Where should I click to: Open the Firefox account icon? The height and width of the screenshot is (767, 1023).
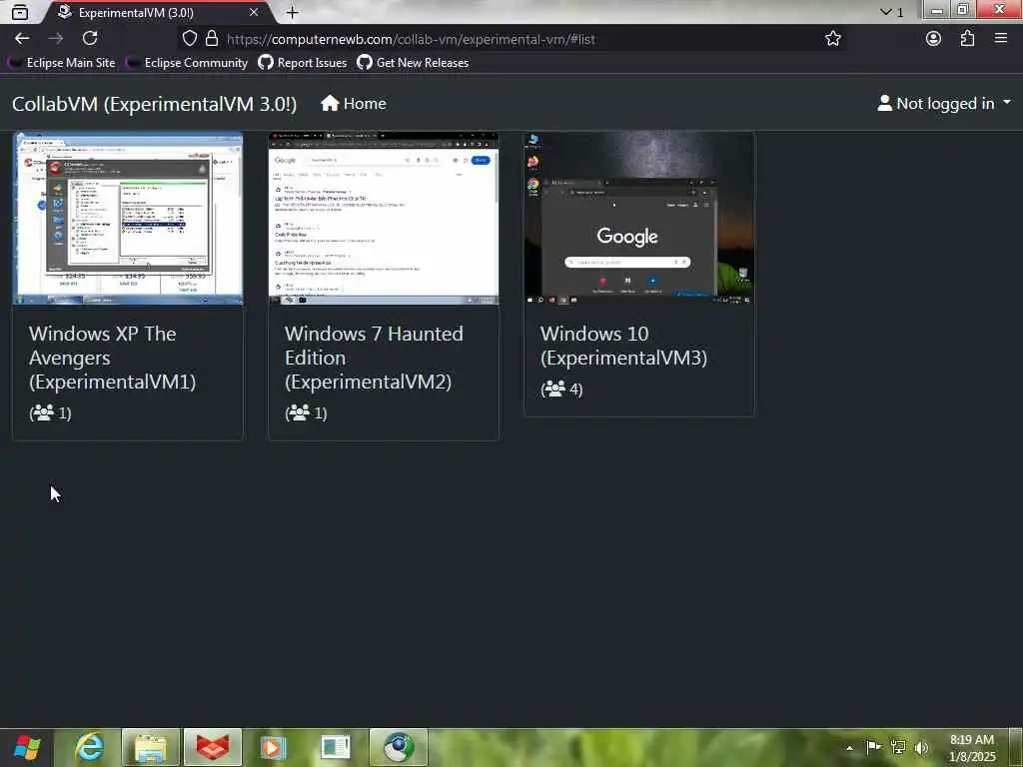934,39
